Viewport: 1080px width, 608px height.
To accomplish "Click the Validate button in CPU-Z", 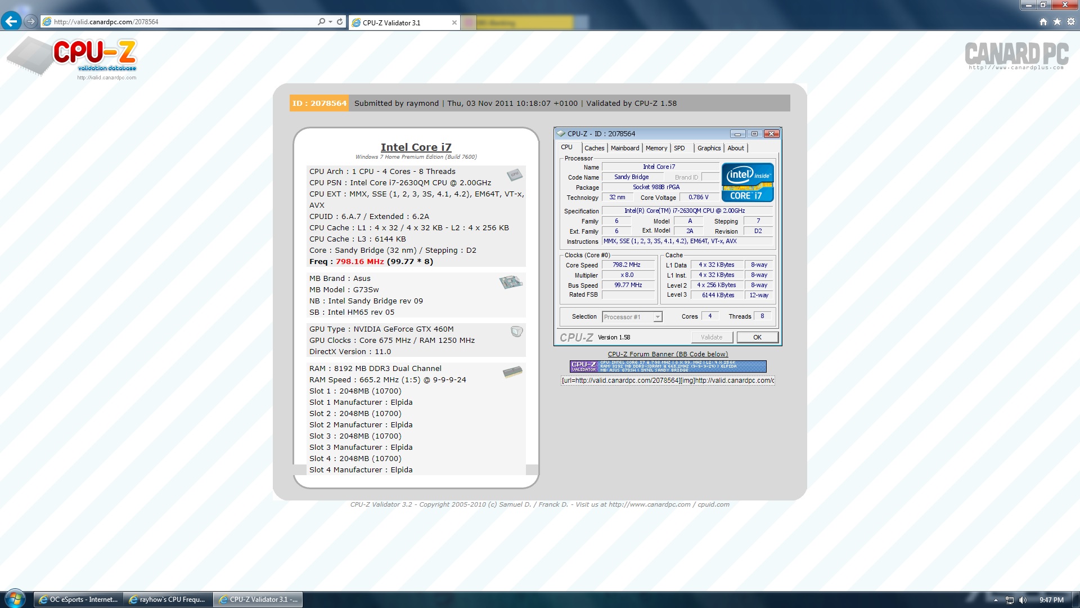I will tap(712, 337).
